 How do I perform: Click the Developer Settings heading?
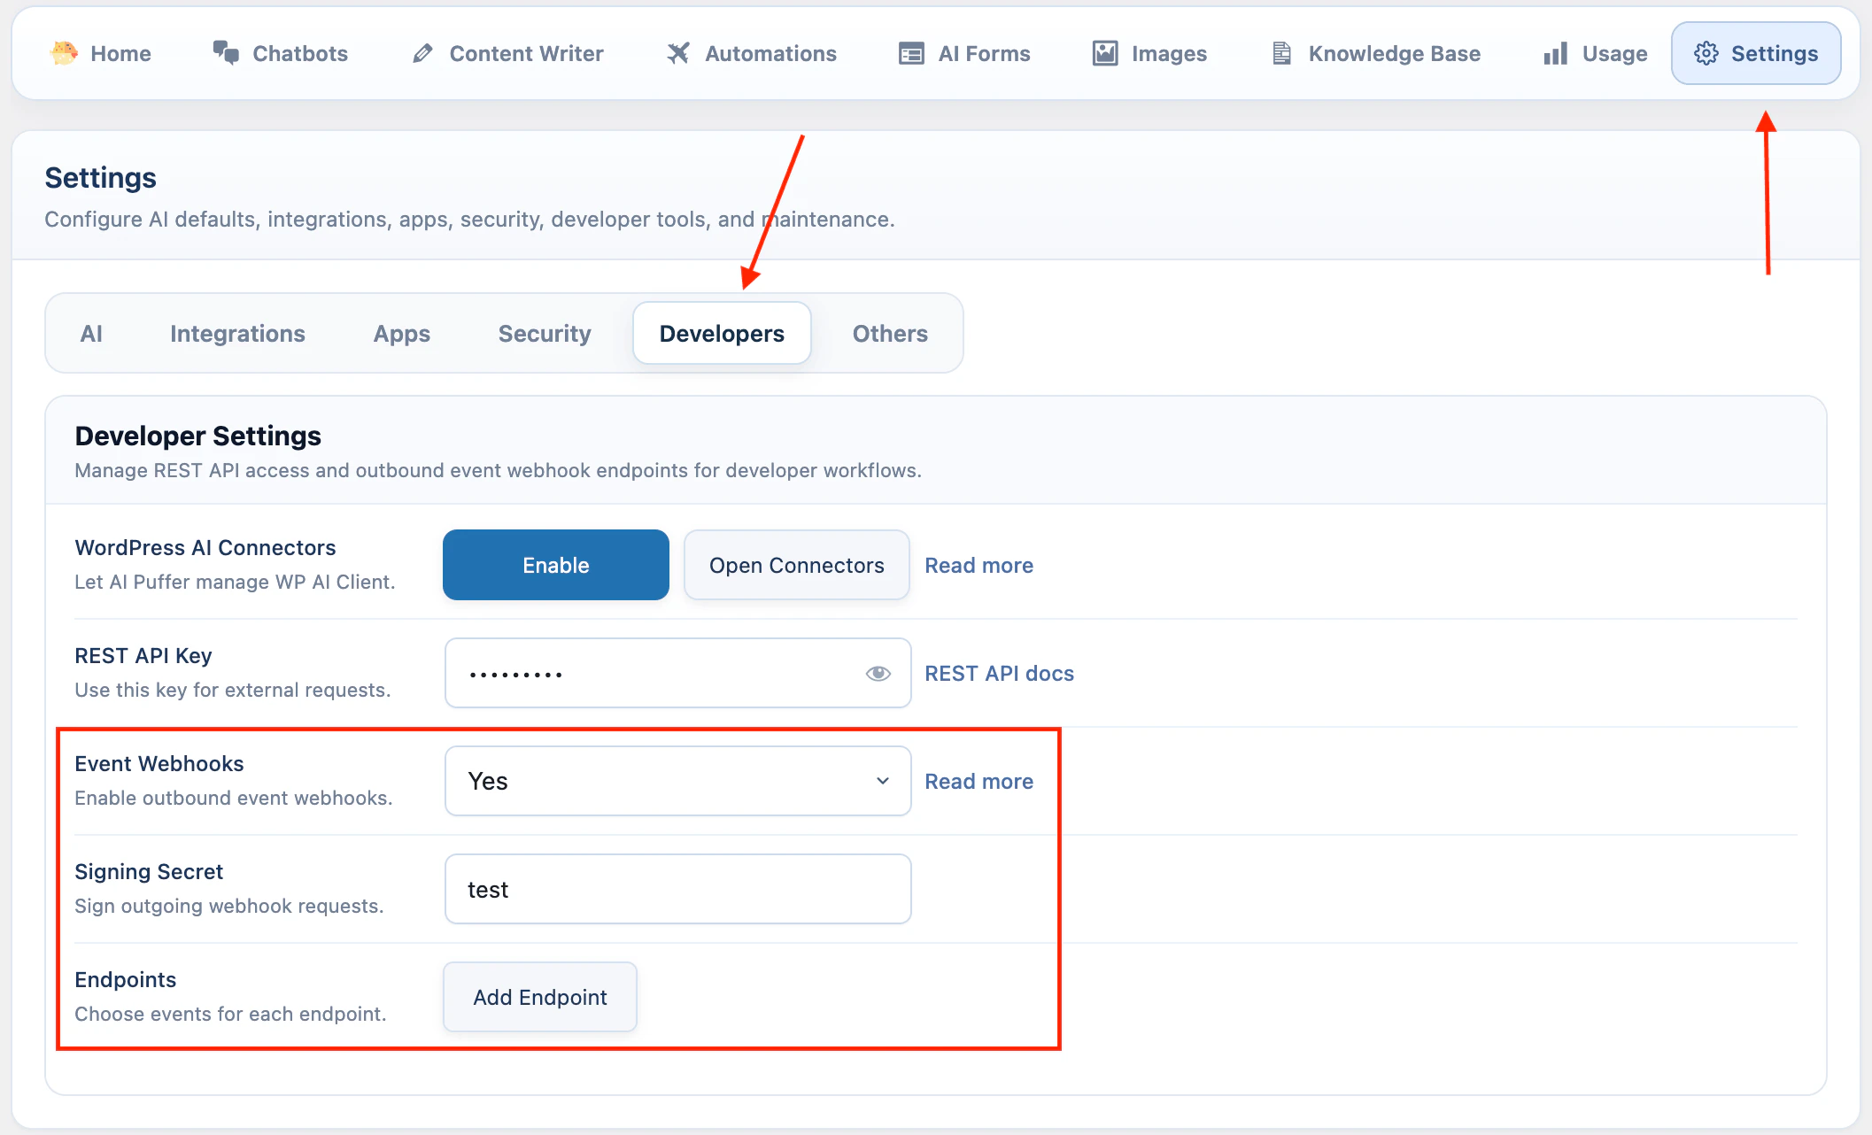tap(198, 436)
